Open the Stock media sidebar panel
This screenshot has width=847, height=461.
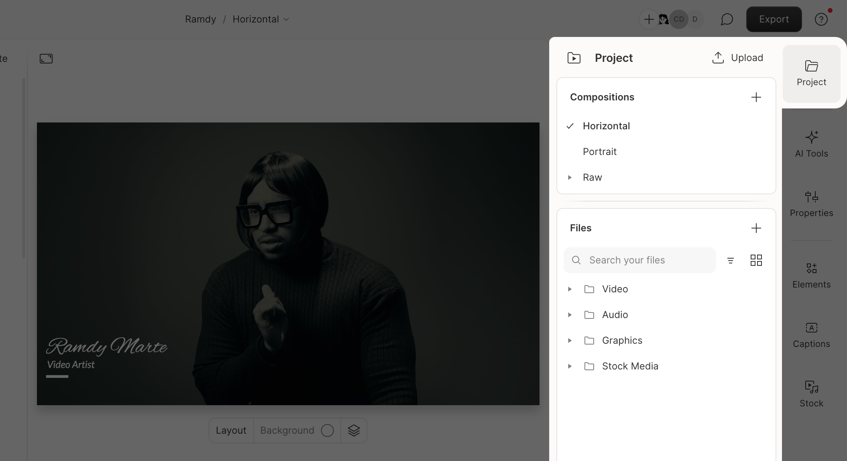point(811,394)
